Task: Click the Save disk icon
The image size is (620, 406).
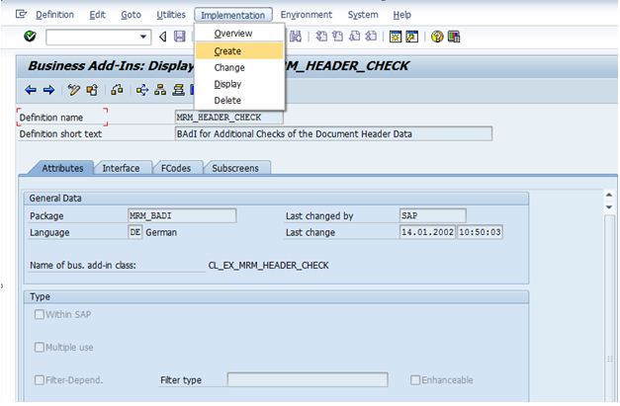Action: click(x=179, y=37)
